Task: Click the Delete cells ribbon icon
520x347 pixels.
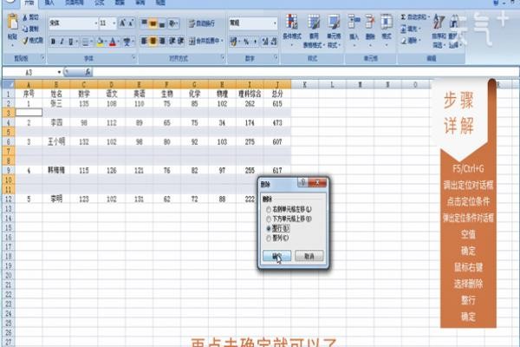Action: point(370,22)
